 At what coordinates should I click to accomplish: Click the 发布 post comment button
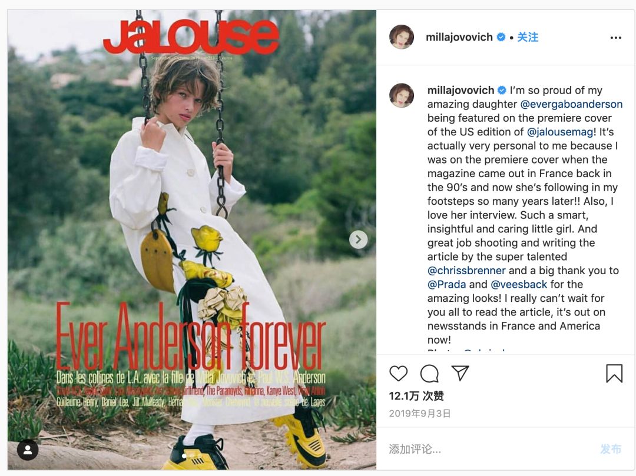pyautogui.click(x=611, y=449)
